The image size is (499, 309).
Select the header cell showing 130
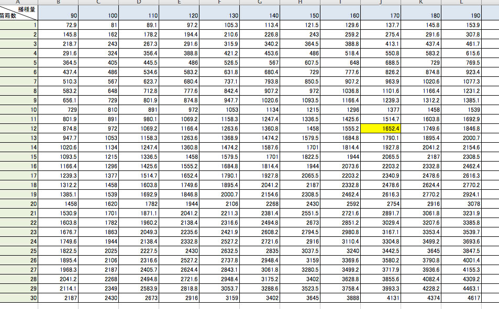(220, 16)
